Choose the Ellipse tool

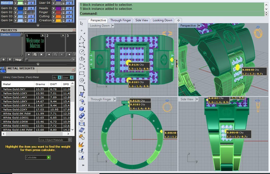click(82, 59)
